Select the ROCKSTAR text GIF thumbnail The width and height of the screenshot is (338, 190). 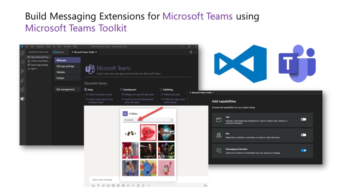166,133
